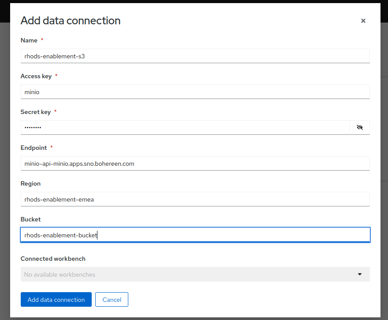Click the Name field label
Screen dimensions: 388x320
pyautogui.click(x=29, y=40)
